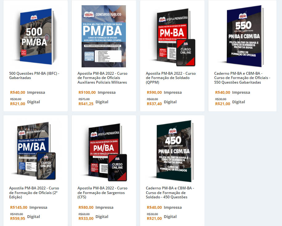Screen dimensions: 282x226
Task: Open the 500 Questões PM-BA (IBFC) title link
Action: [x=34, y=76]
